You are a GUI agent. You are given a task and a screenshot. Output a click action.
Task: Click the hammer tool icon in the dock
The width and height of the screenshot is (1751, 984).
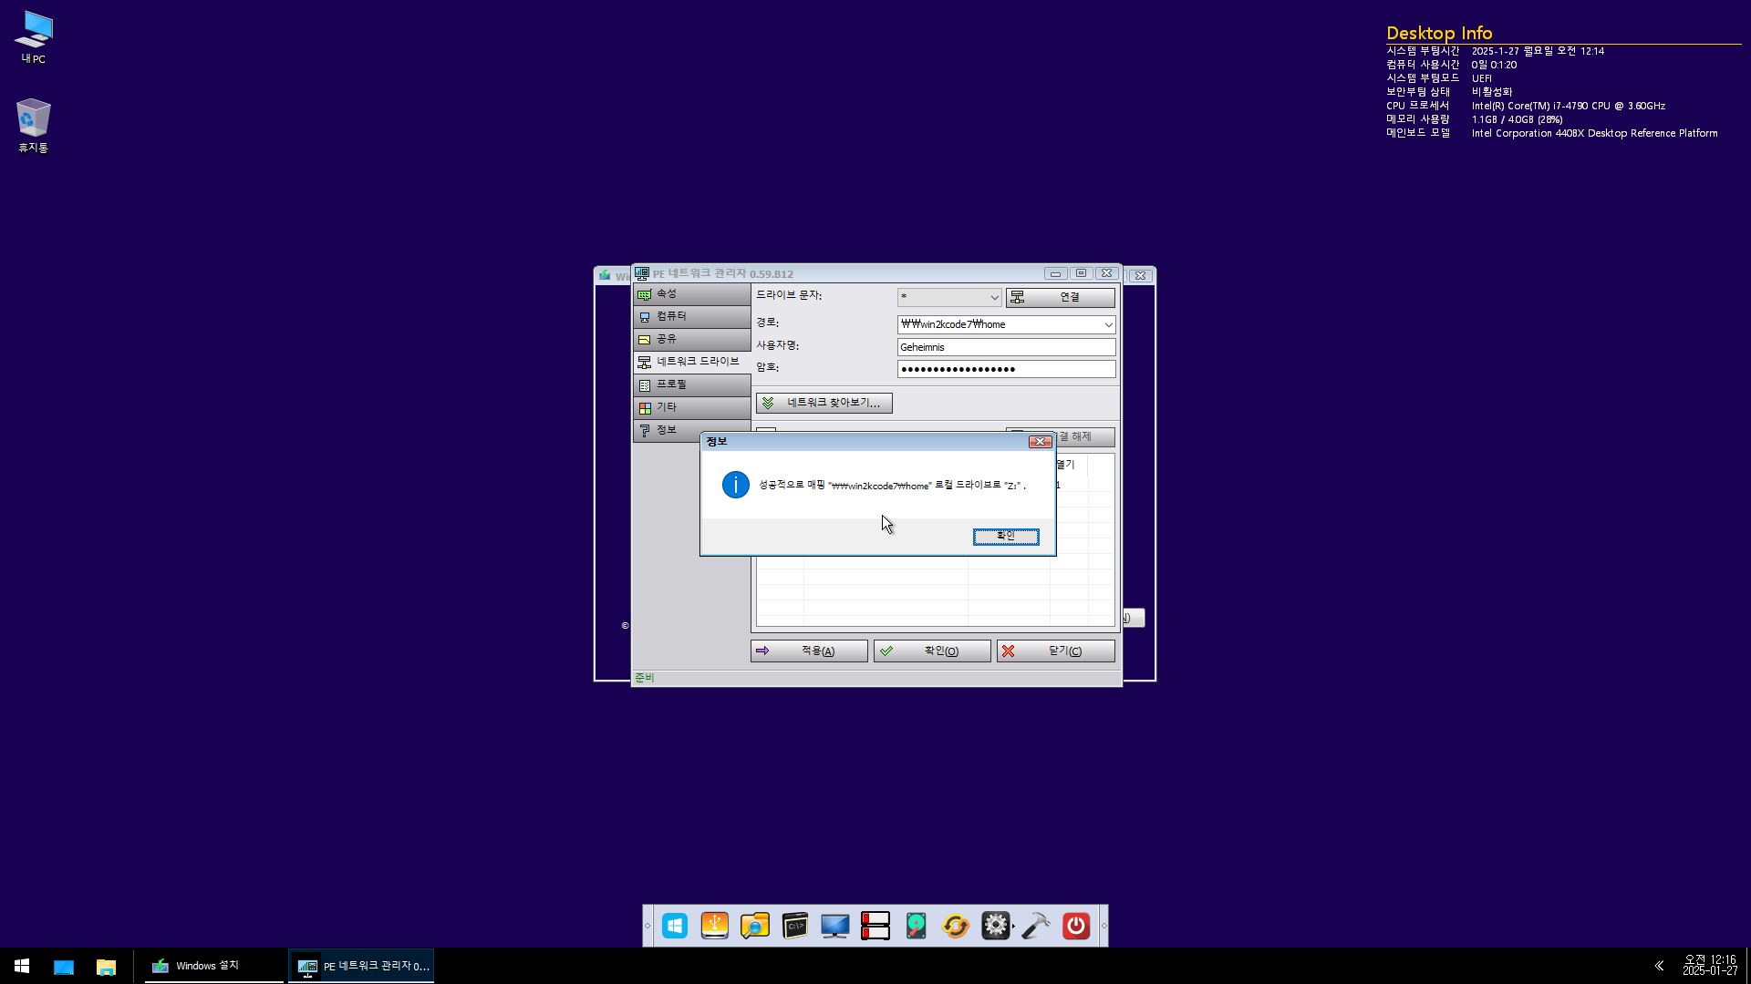coord(1035,927)
